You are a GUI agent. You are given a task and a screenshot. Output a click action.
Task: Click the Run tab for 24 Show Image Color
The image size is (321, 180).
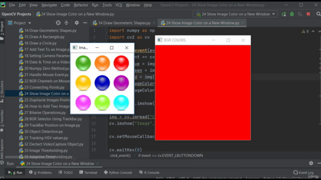[x=60, y=163]
